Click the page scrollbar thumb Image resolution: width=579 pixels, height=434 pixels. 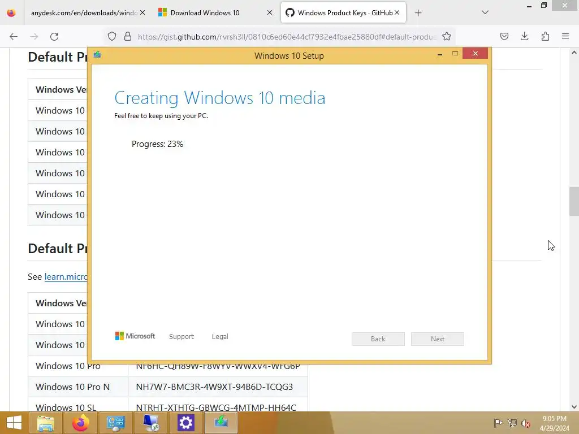click(574, 202)
